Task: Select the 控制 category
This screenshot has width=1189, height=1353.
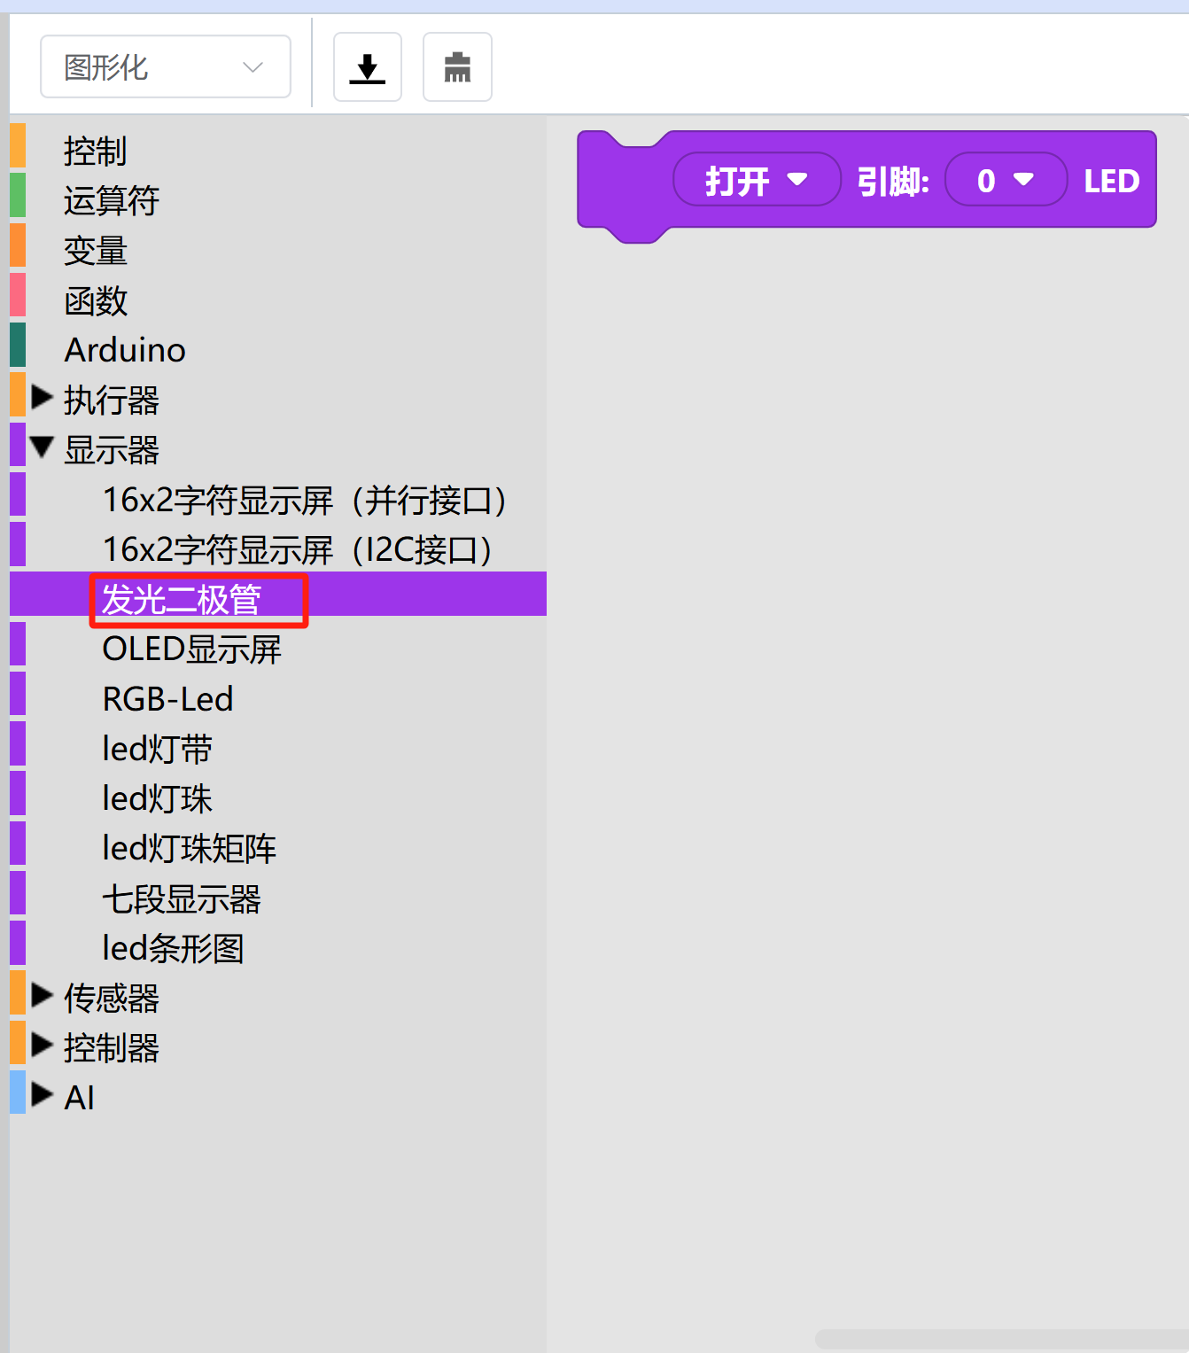Action: [96, 151]
